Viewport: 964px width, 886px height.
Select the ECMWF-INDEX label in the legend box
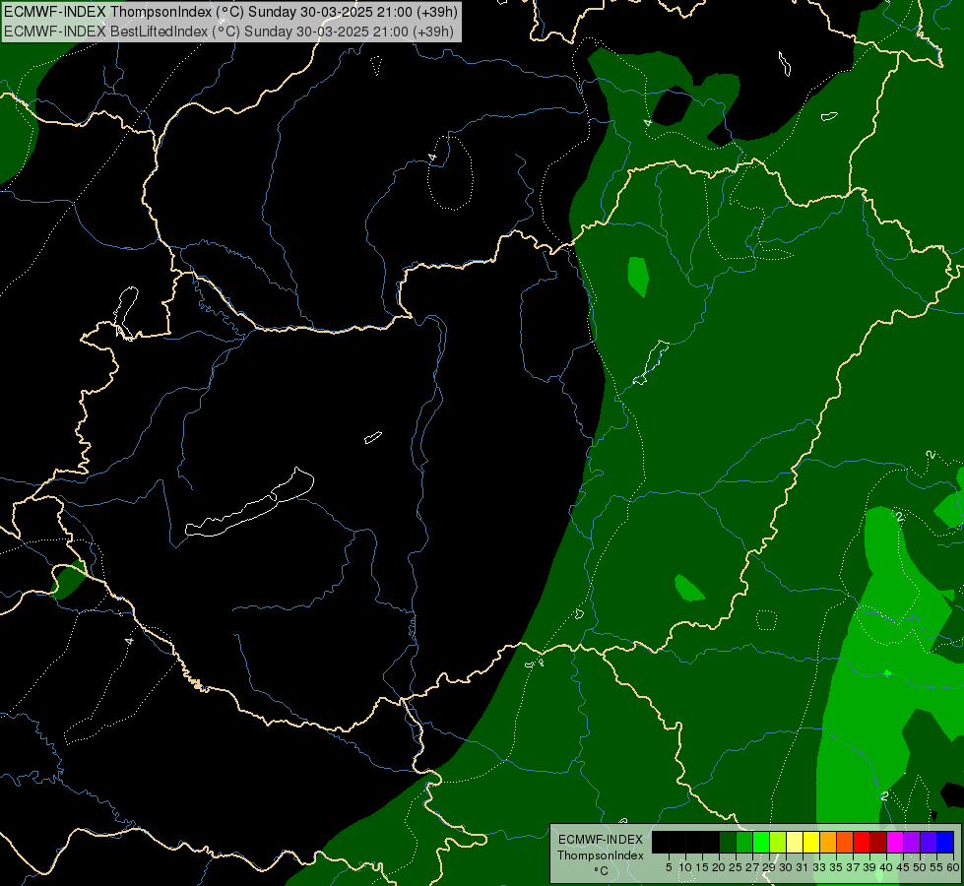click(x=600, y=840)
